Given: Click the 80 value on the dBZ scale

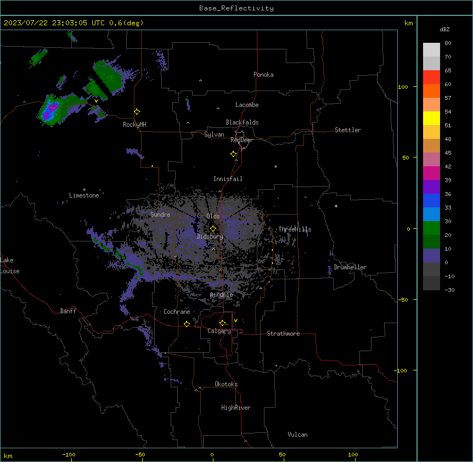Looking at the screenshot, I should tap(448, 43).
